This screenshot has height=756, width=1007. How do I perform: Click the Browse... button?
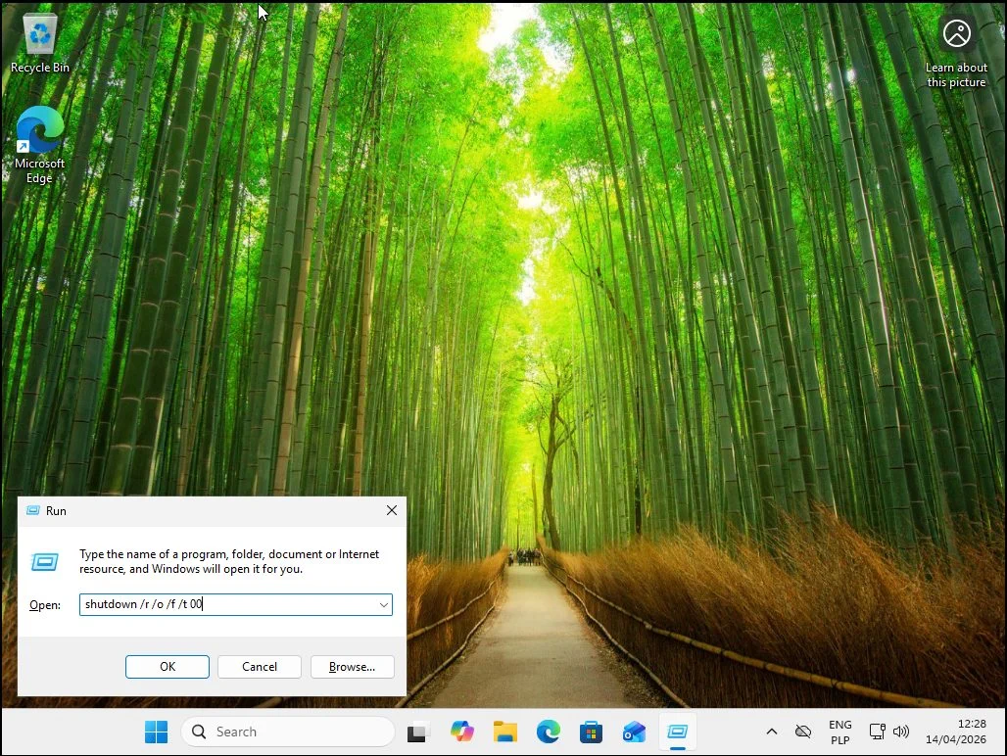[x=352, y=667]
